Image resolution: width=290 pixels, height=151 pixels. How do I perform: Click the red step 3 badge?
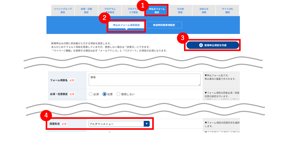(x=183, y=38)
